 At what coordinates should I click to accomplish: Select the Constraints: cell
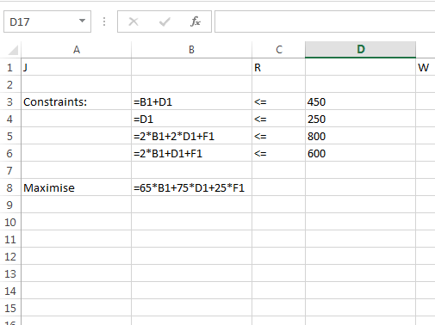[77, 101]
